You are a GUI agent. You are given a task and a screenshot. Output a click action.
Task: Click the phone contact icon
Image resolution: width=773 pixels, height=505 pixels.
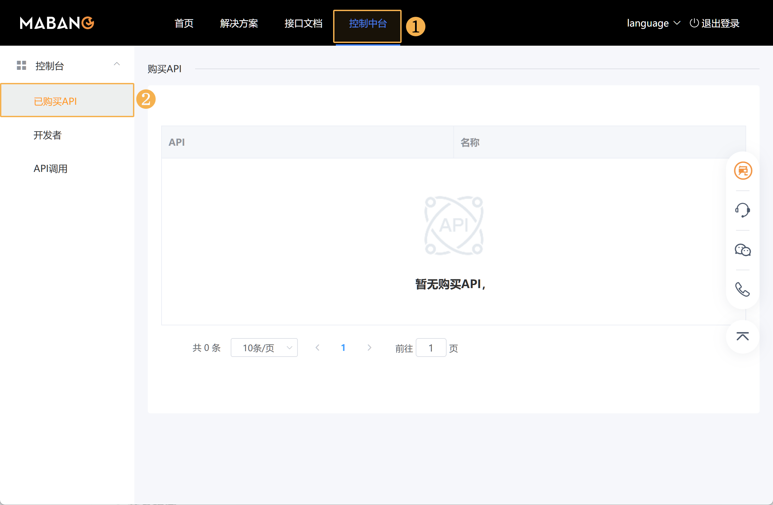(743, 289)
